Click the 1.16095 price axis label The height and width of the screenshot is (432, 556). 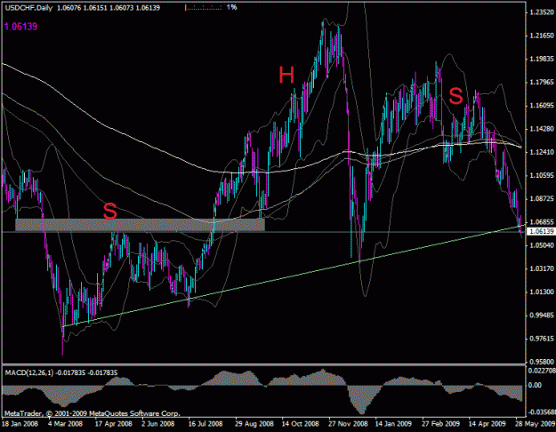pos(542,106)
